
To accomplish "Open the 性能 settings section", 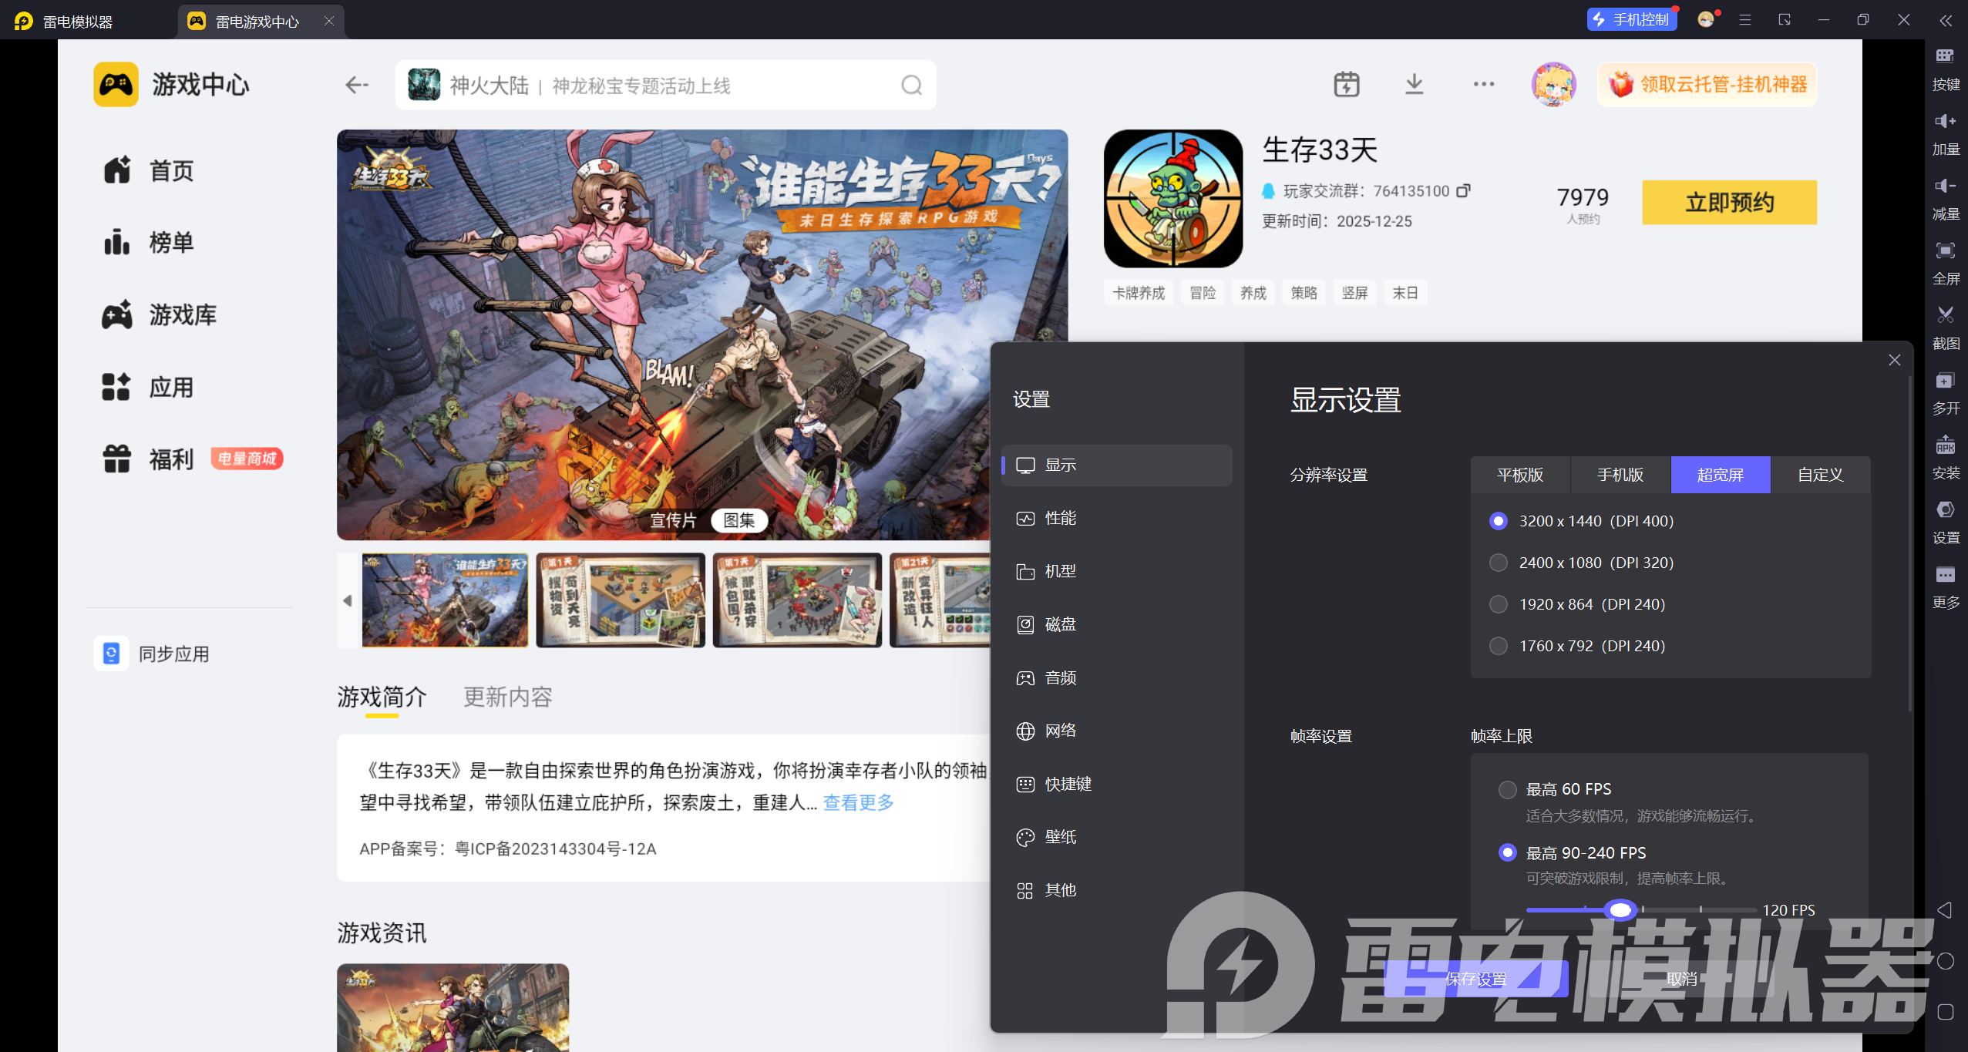I will 1060,518.
